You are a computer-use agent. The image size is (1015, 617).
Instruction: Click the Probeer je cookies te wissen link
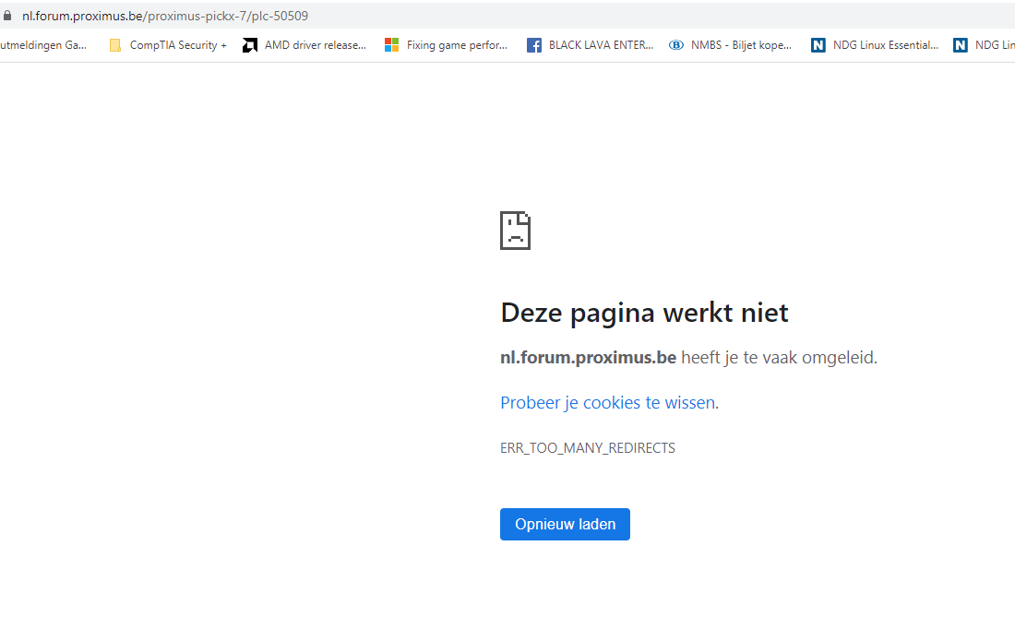click(607, 403)
